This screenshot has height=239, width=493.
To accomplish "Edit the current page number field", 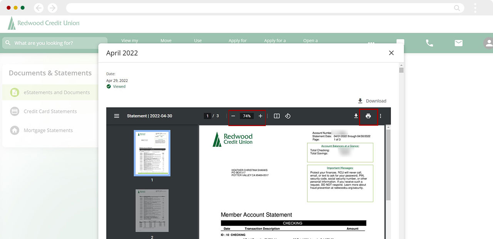I will (x=208, y=116).
